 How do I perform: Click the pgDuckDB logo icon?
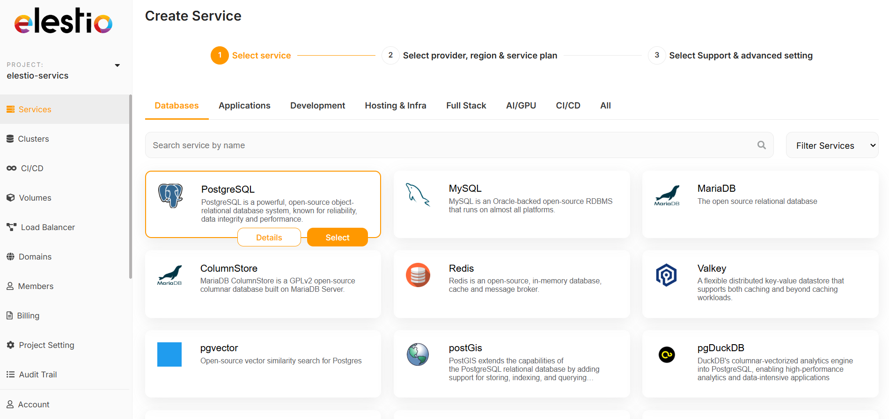click(x=667, y=355)
